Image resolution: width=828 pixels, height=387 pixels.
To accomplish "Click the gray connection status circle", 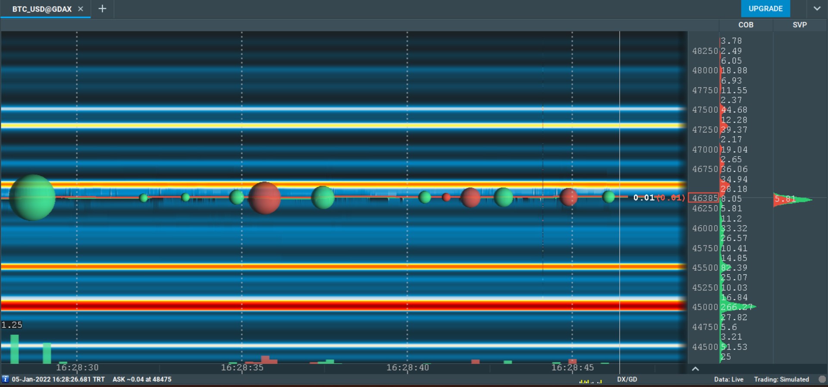I will (x=822, y=379).
